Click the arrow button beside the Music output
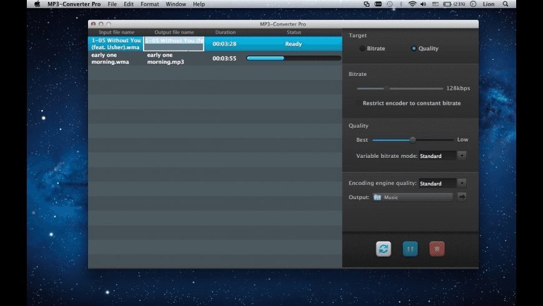Viewport: 543px width, 306px height. [x=462, y=197]
